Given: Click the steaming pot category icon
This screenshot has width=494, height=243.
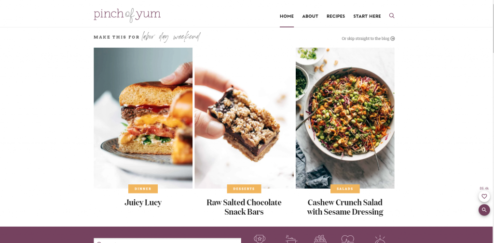Looking at the screenshot, I should click(x=291, y=239).
